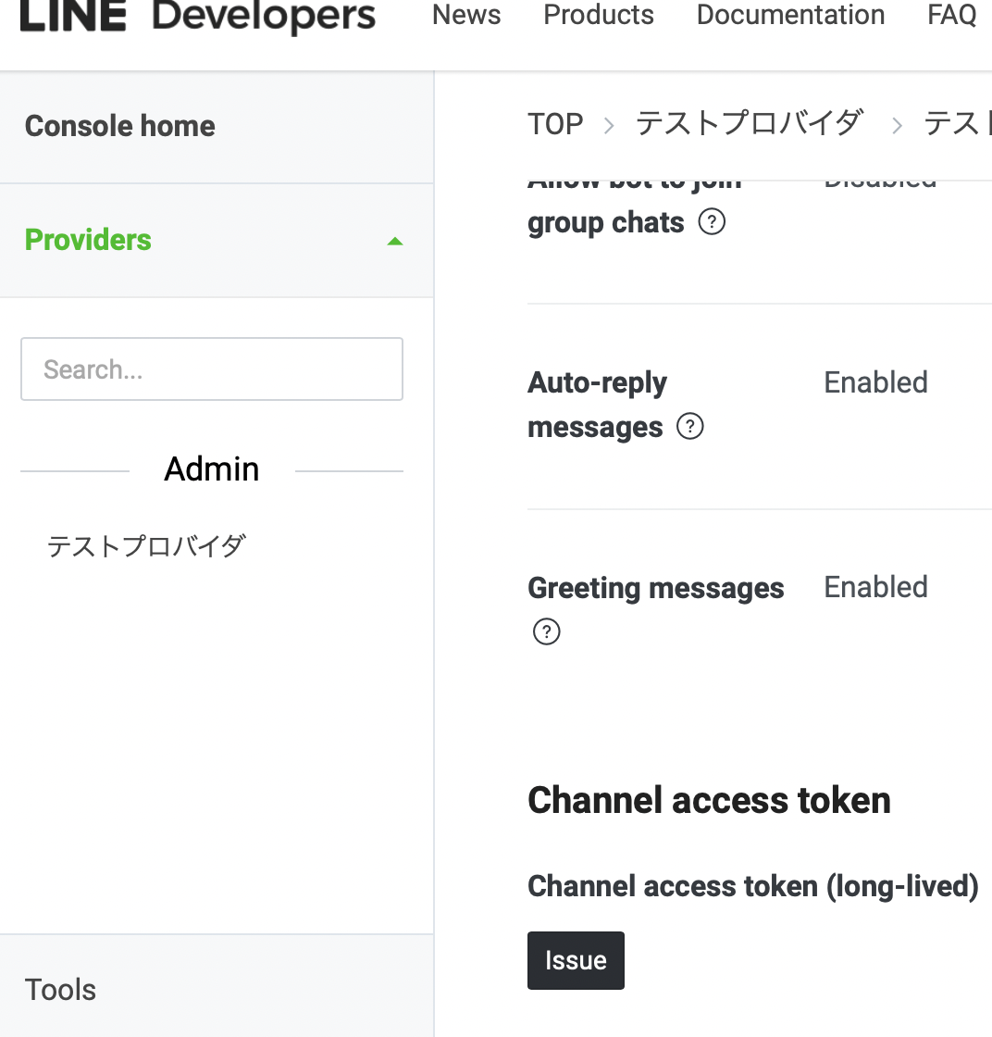The height and width of the screenshot is (1037, 992).
Task: Go to Console home in sidebar
Action: [119, 126]
